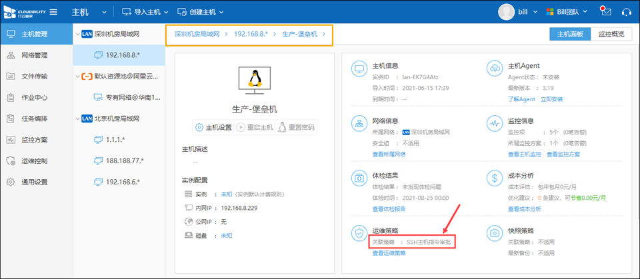Click the 查看运维策略 link
640x279 pixels.
(389, 253)
